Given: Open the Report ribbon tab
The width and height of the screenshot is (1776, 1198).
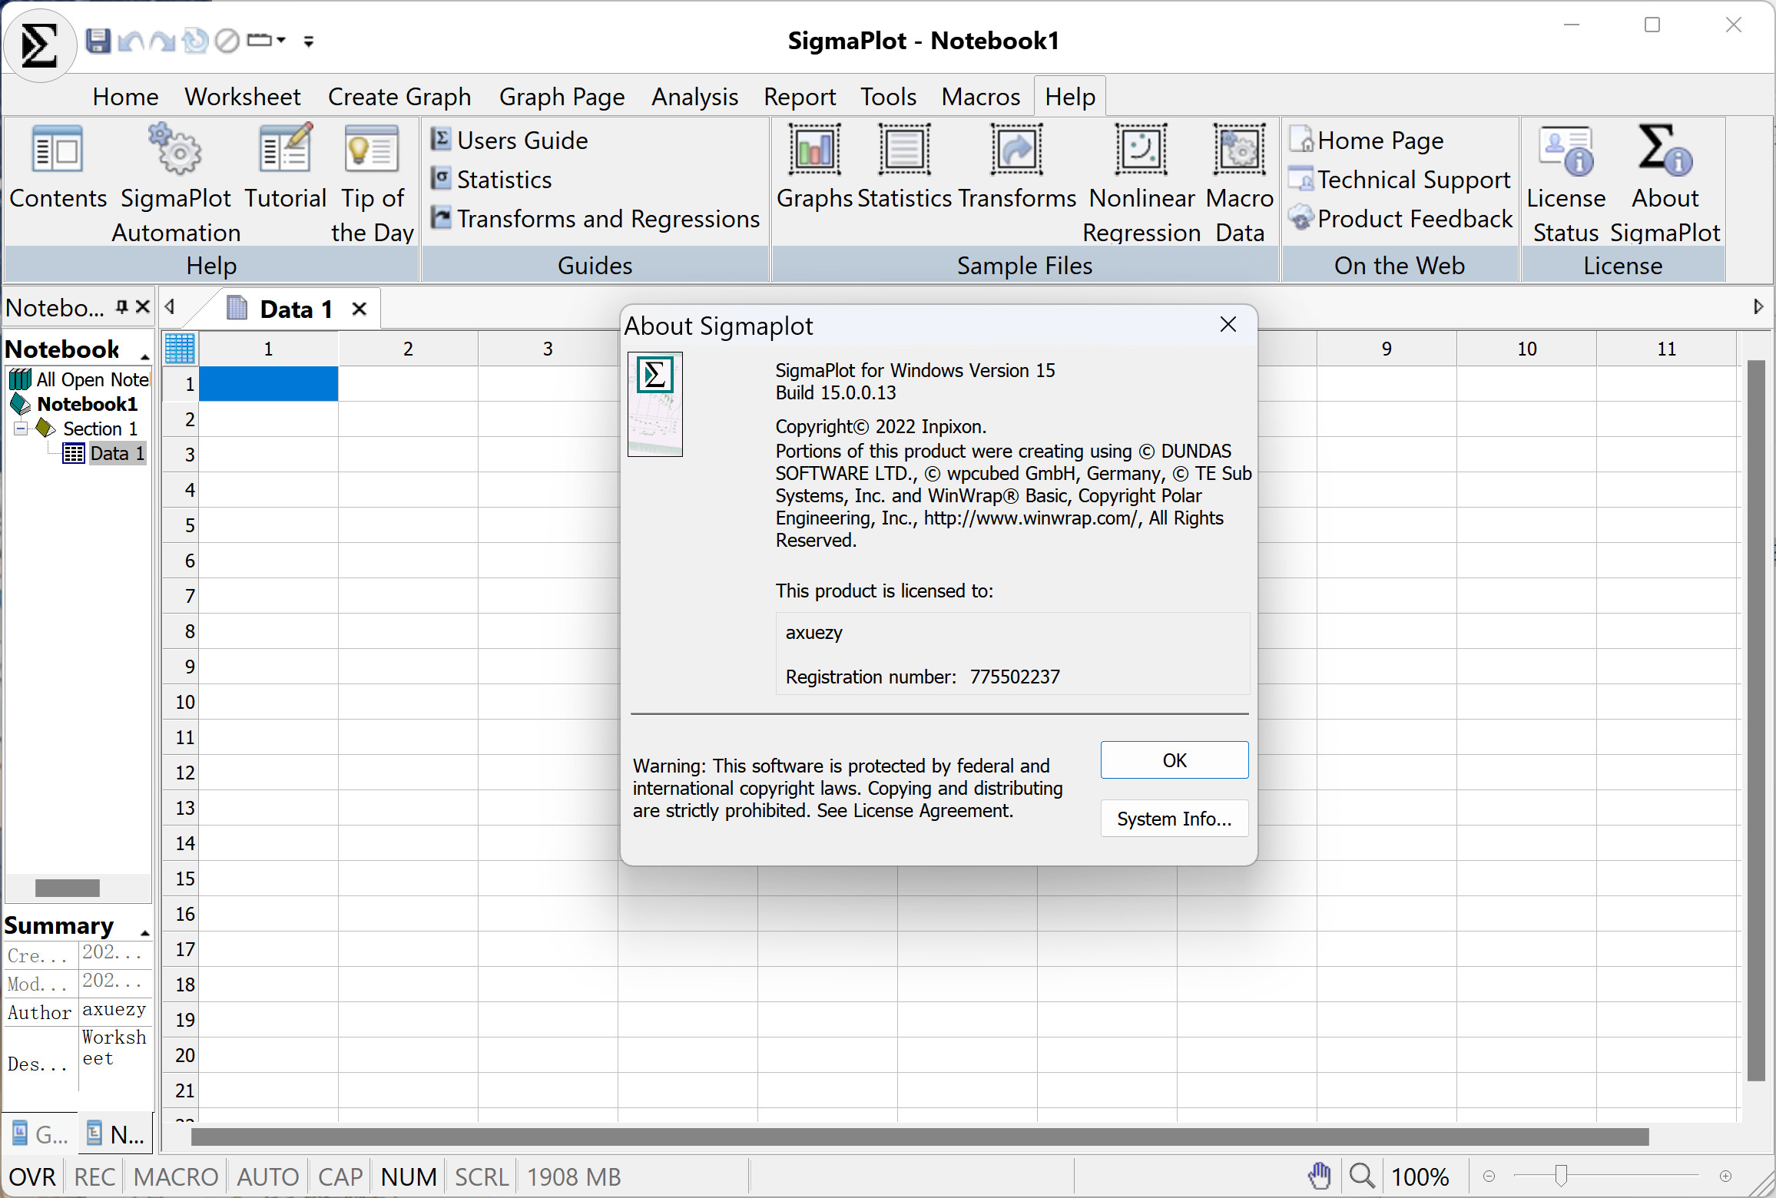Looking at the screenshot, I should coord(799,97).
